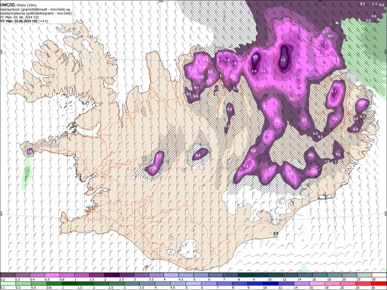Click darkest purple 2–2.5 swatch on upper scale

[x=111, y=275]
